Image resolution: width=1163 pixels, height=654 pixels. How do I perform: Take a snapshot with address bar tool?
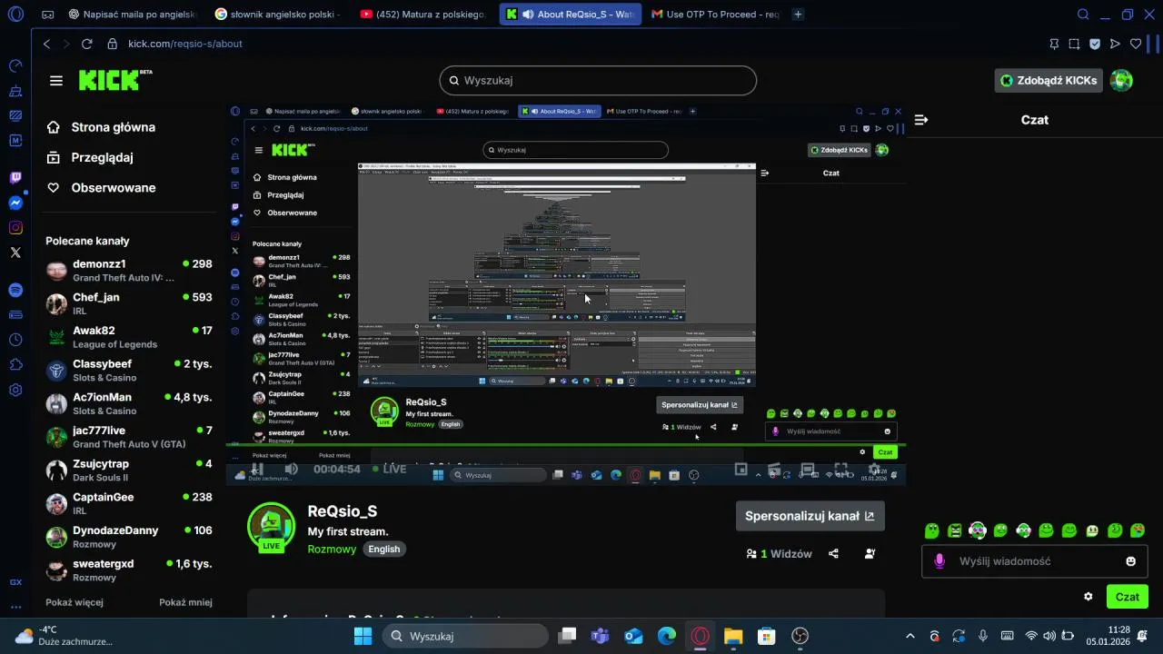point(1074,44)
